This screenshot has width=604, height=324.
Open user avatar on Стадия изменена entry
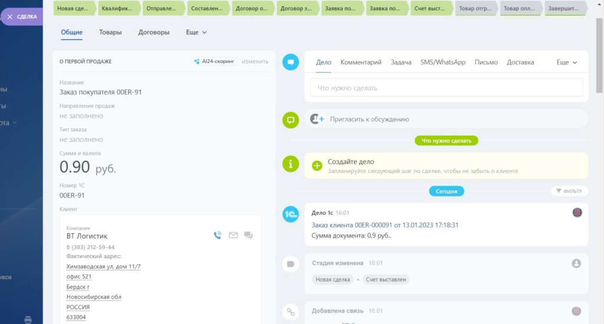576,263
